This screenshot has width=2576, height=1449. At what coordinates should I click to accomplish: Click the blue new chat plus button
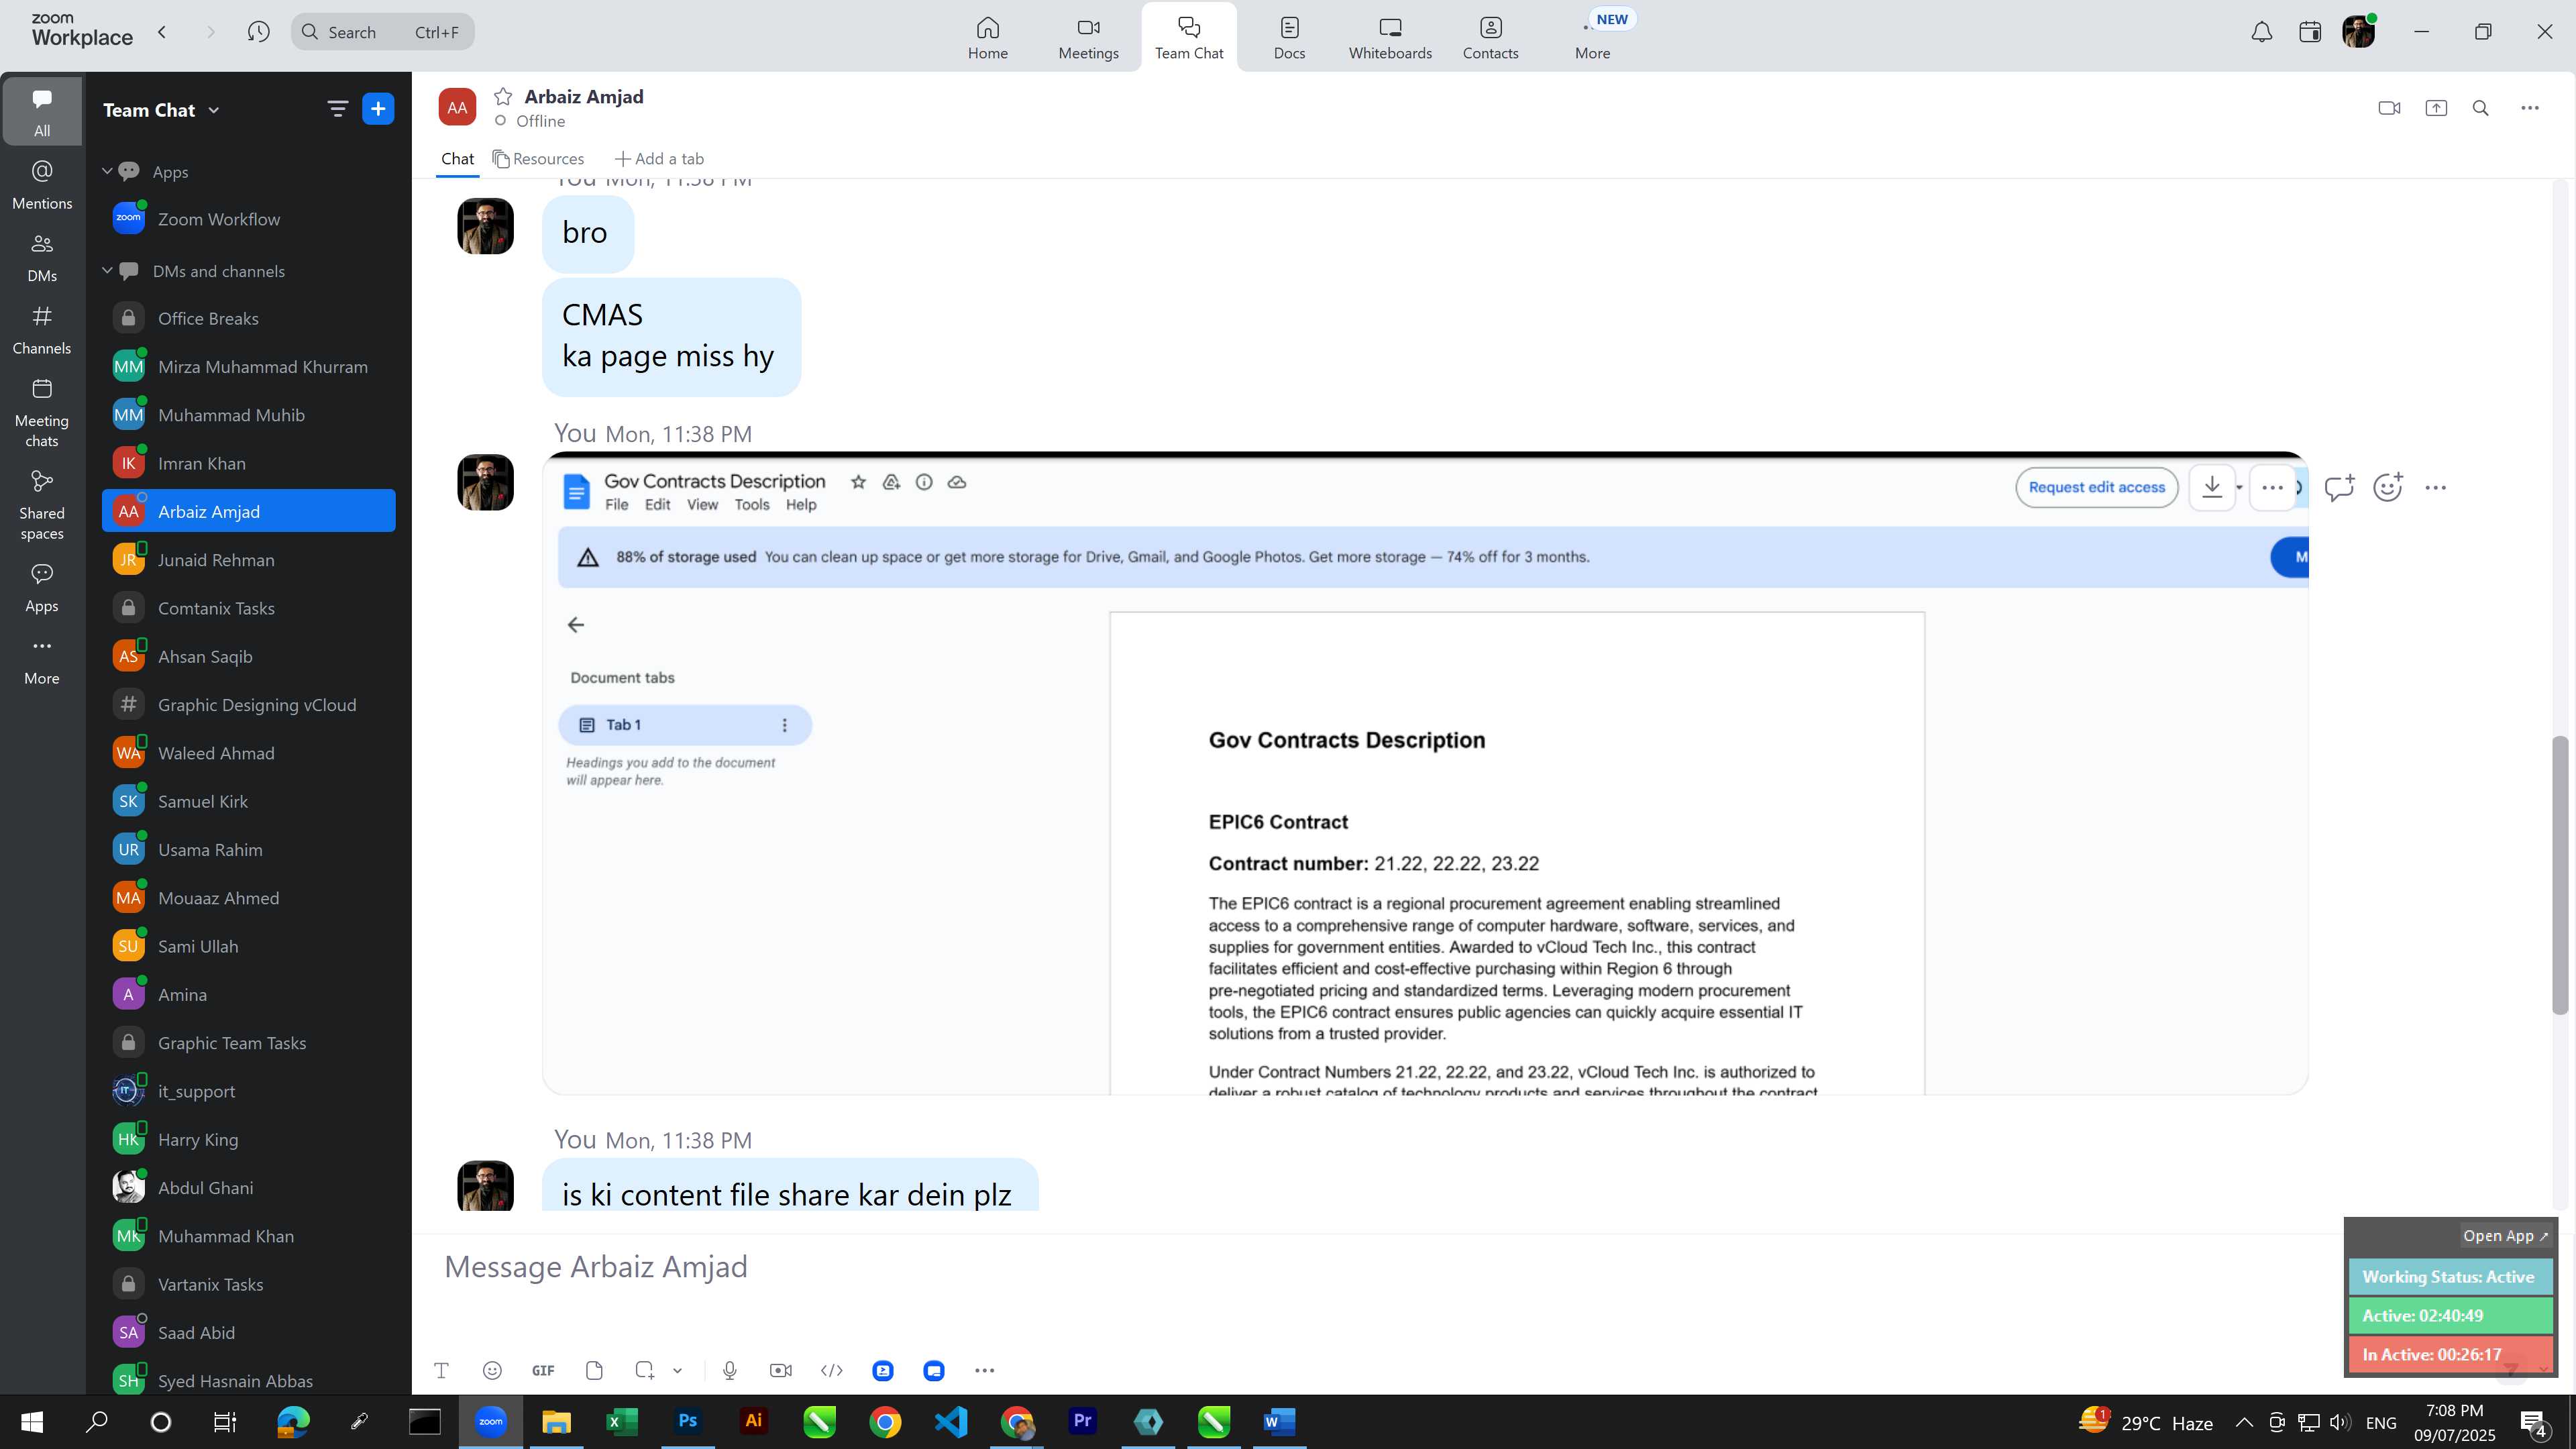pos(378,109)
